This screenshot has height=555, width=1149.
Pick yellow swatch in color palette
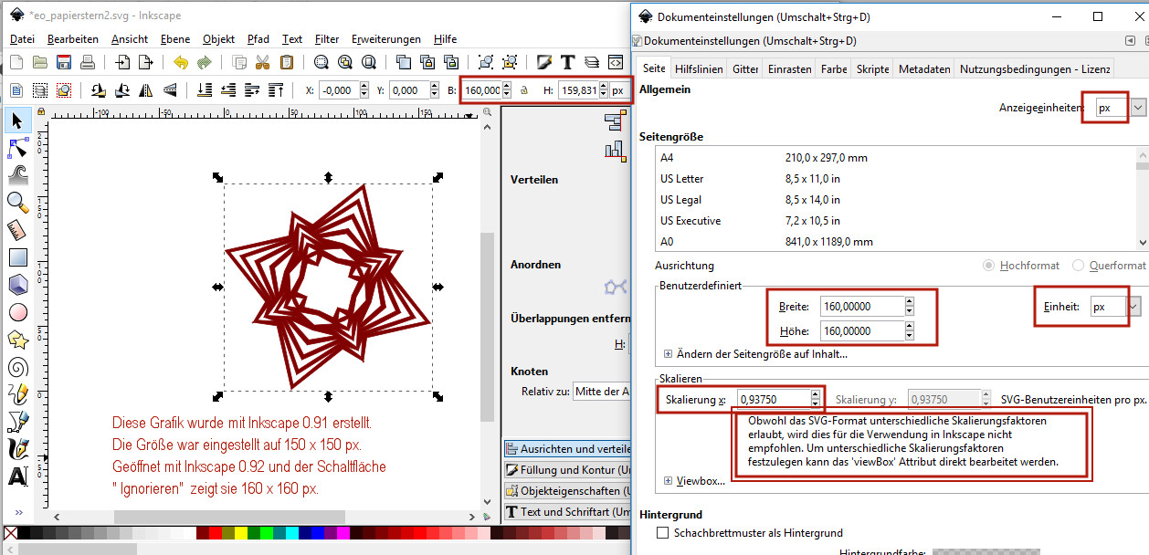(x=241, y=532)
